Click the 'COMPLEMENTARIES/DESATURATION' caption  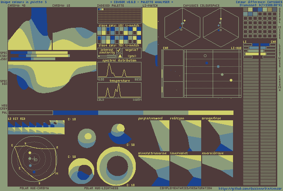click(x=186, y=188)
